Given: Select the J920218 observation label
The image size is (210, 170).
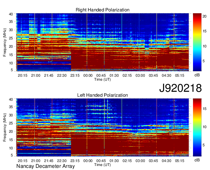Looking at the screenshot, I should (180, 88).
